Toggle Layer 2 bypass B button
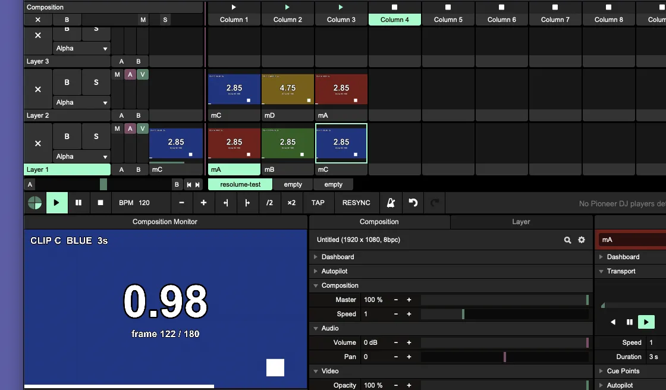666x390 pixels. pos(67,83)
